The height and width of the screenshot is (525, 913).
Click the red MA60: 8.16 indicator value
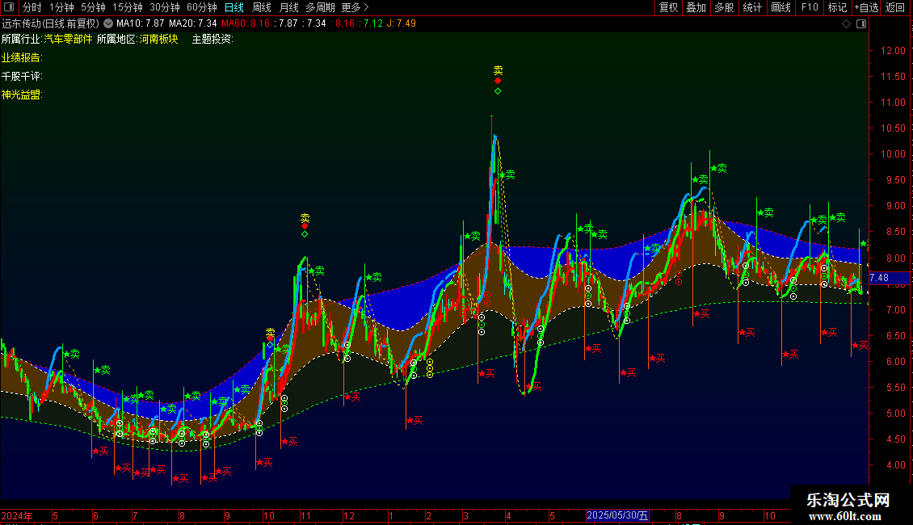[246, 23]
